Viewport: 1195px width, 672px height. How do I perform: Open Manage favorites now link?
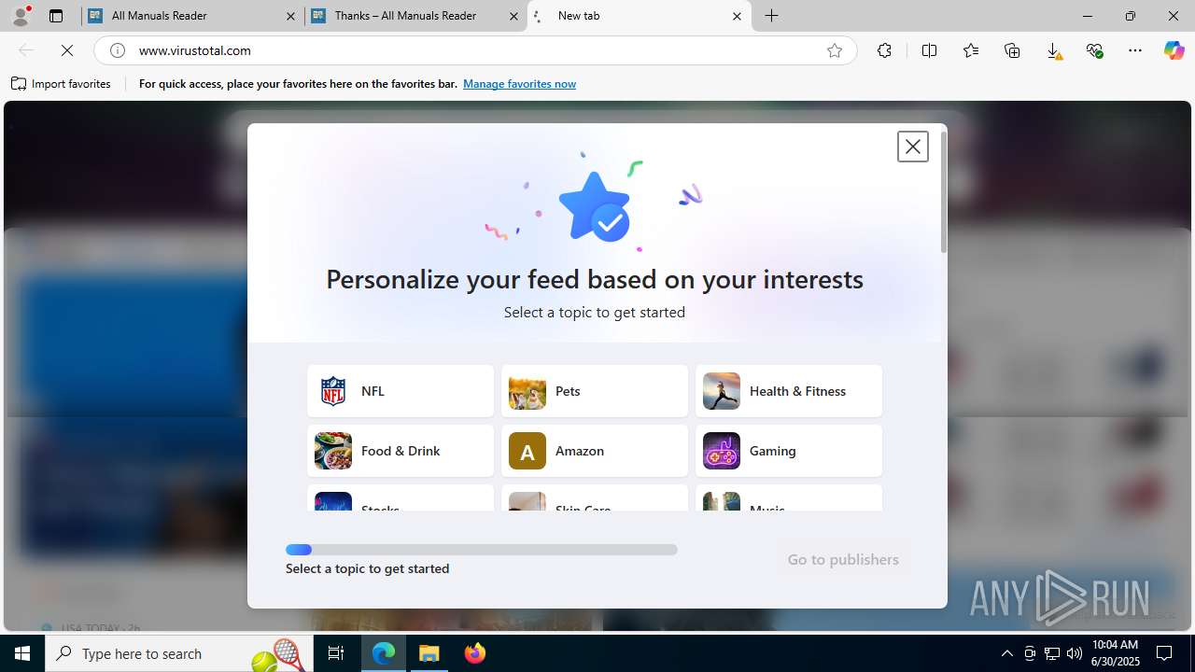click(x=519, y=84)
